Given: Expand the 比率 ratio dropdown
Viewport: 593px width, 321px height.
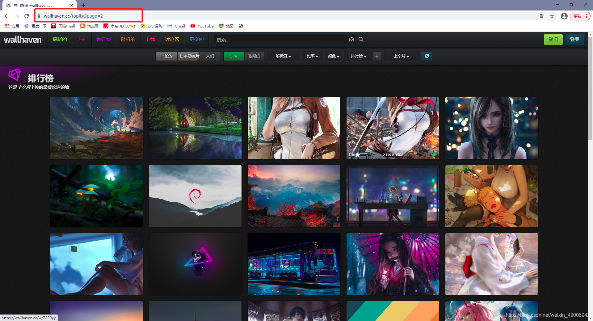Looking at the screenshot, I should pos(312,56).
